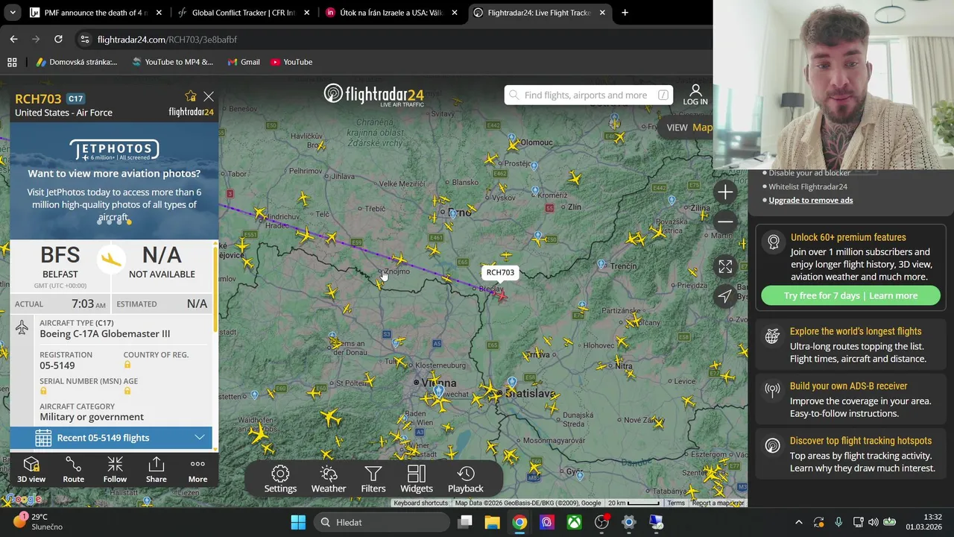This screenshot has height=537, width=954.
Task: Click the JetPhotos advertisement banner
Action: click(114, 181)
